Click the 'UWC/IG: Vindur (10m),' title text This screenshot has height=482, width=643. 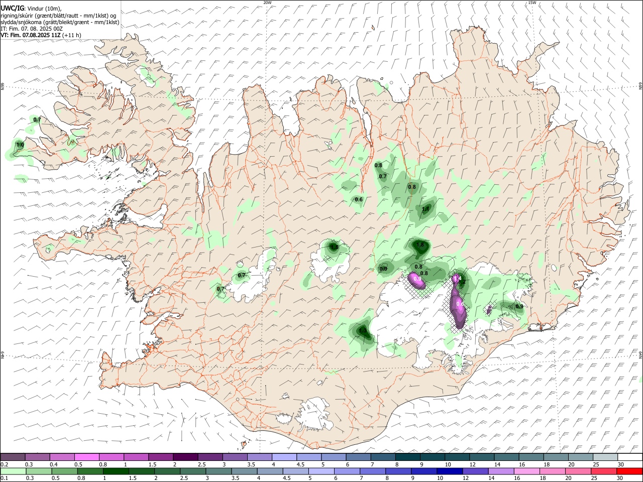coord(31,9)
